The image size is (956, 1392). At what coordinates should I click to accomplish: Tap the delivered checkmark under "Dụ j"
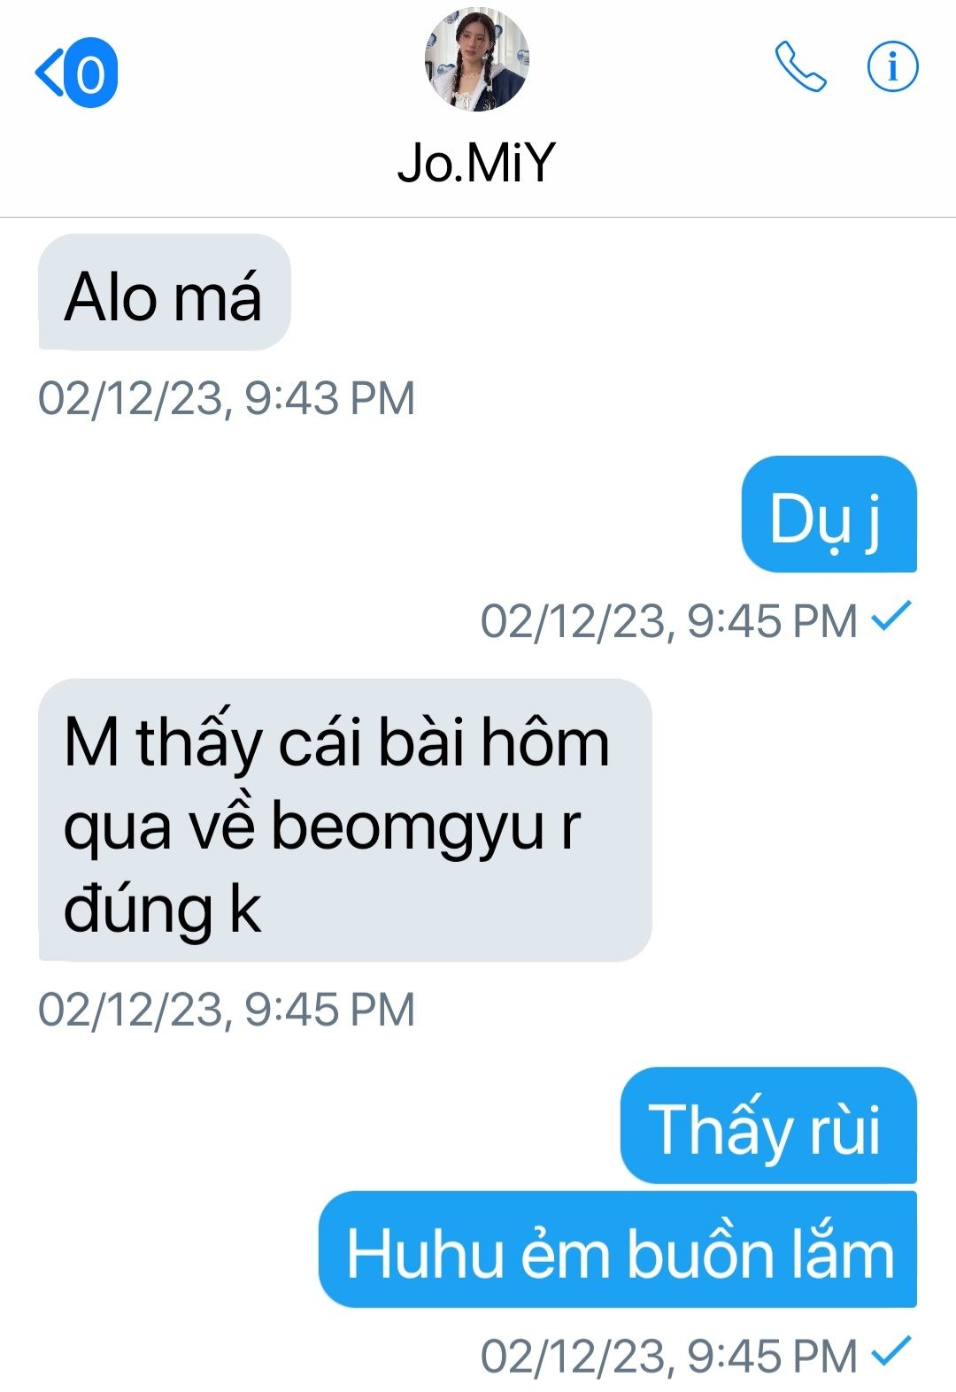tap(890, 617)
